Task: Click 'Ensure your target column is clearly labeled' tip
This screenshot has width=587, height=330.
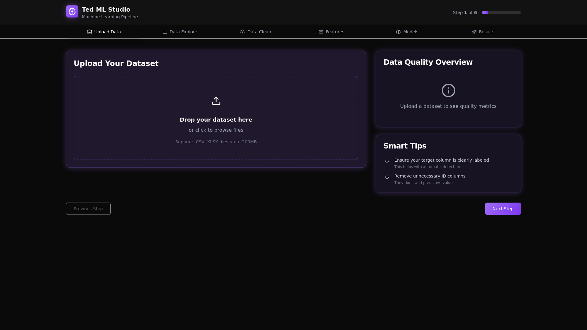Action: click(441, 160)
